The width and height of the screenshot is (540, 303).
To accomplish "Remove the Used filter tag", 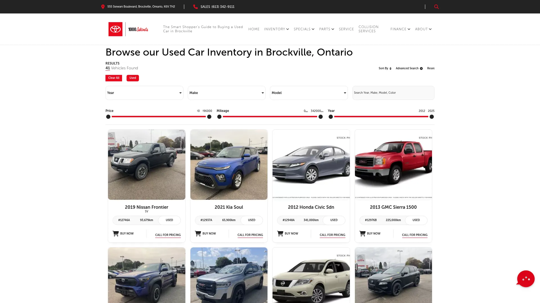I will tap(133, 78).
